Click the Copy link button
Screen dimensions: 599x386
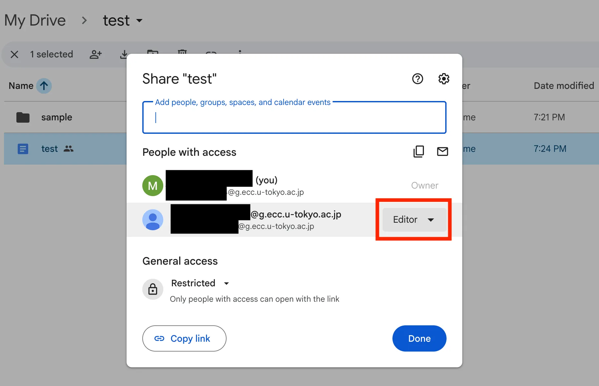184,338
